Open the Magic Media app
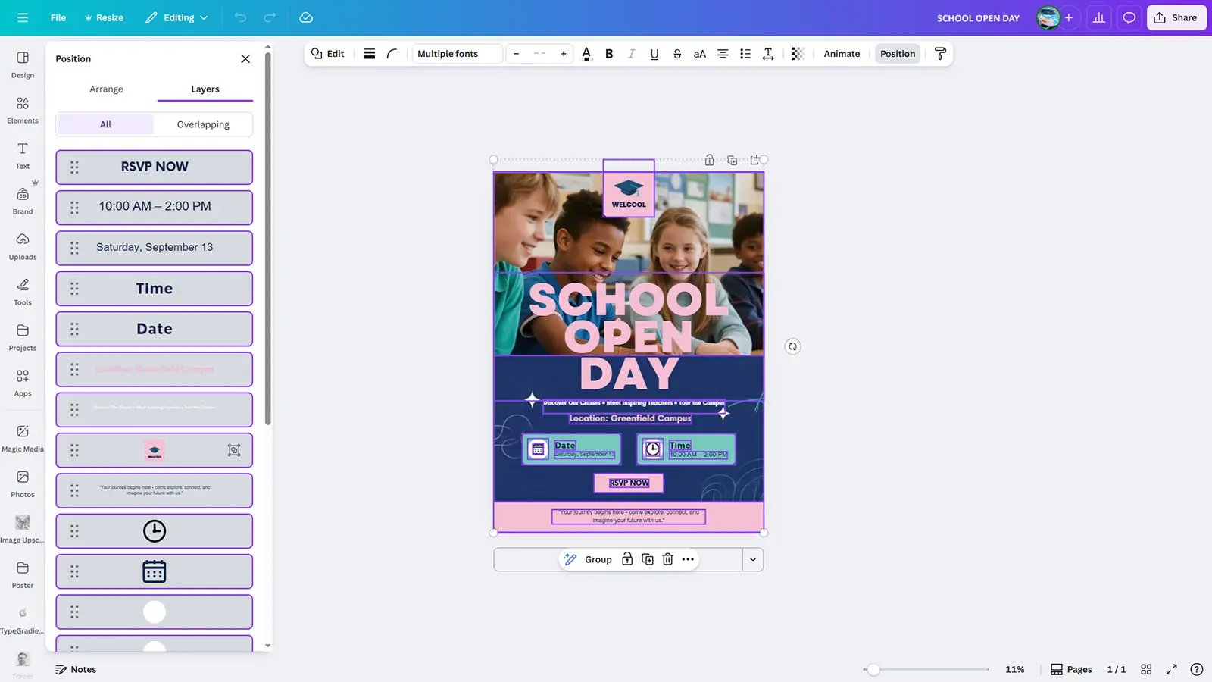The height and width of the screenshot is (682, 1212). [23, 438]
